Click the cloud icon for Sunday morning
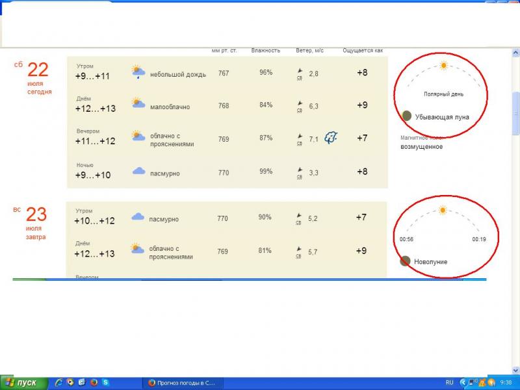520x390 pixels. click(138, 217)
